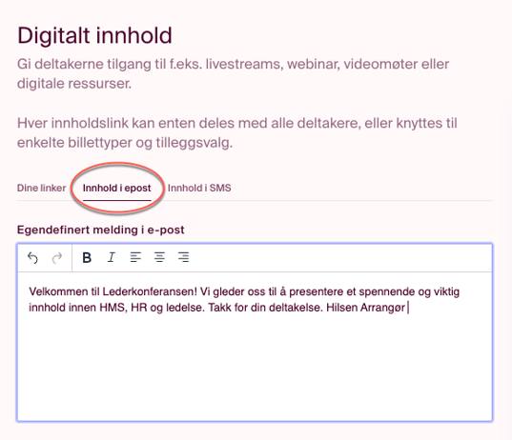The width and height of the screenshot is (512, 440).
Task: Click the paragraph starting 'Hver innholdslink kan'
Action: coord(237,133)
